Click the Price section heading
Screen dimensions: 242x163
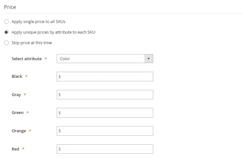pos(10,7)
